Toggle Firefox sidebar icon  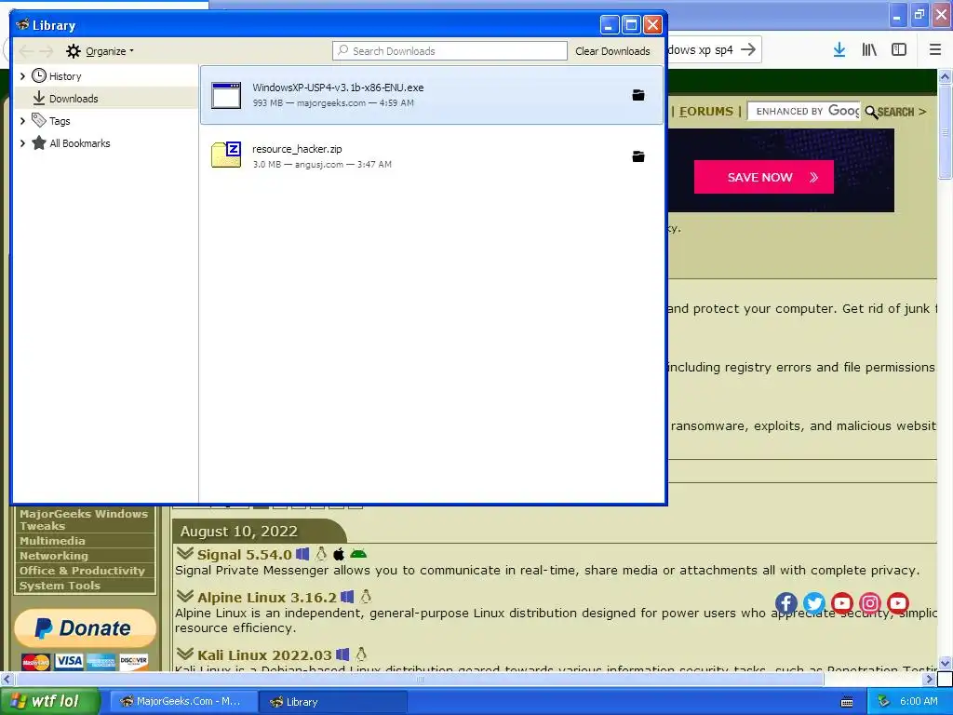pos(899,50)
